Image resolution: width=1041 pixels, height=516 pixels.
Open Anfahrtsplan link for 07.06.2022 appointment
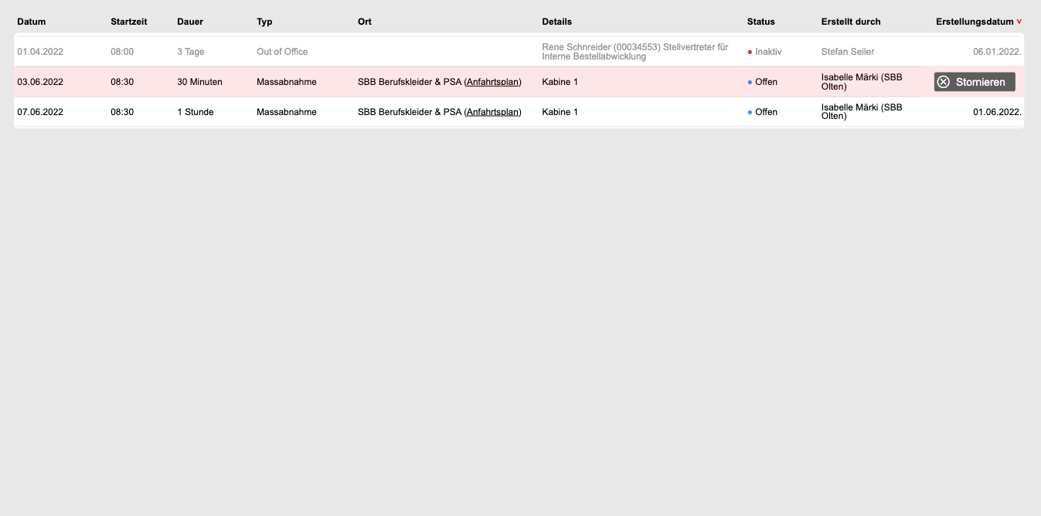492,112
